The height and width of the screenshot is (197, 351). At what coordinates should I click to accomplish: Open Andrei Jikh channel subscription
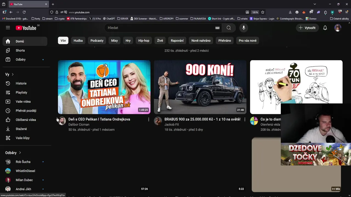pyautogui.click(x=25, y=189)
